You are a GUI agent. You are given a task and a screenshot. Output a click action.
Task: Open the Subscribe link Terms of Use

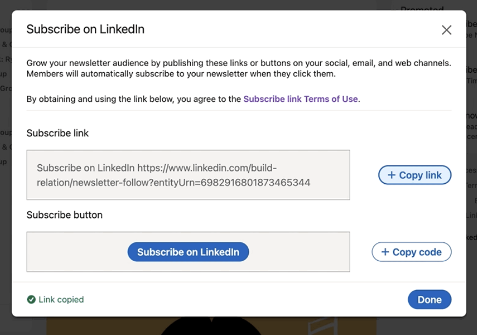click(x=300, y=99)
